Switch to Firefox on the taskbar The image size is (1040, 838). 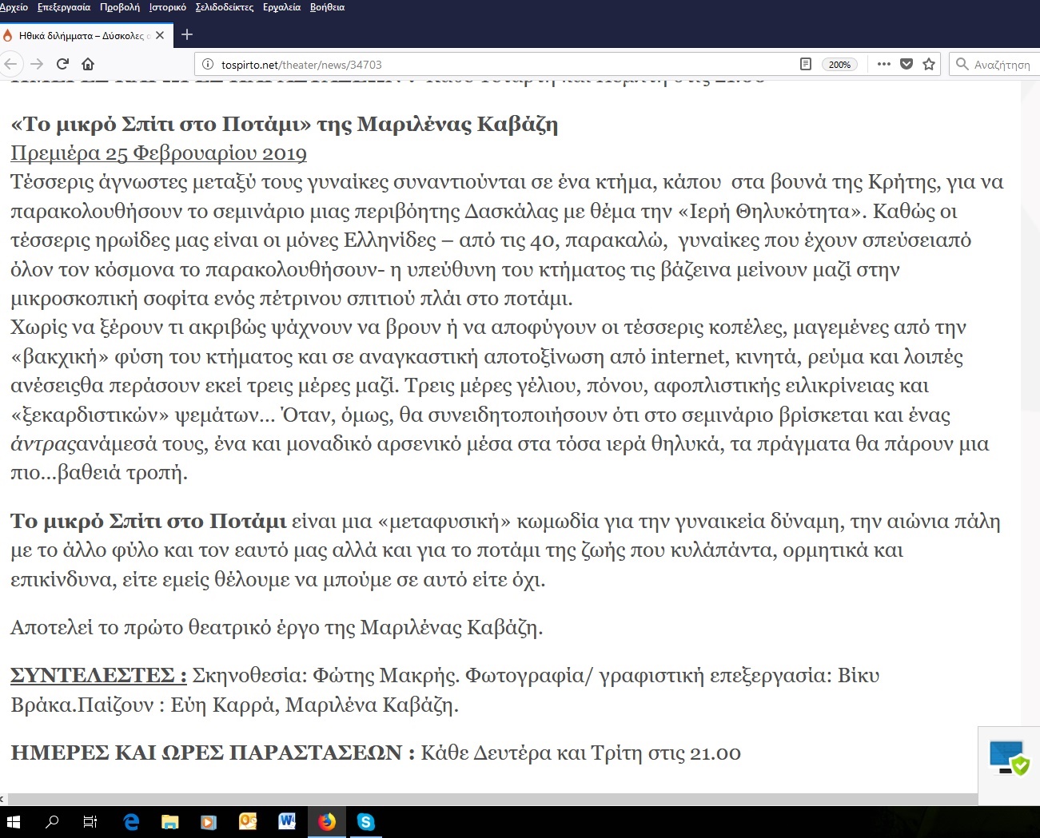327,822
